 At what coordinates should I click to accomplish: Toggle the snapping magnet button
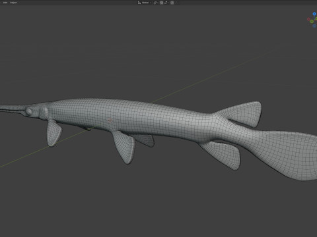(162, 3)
